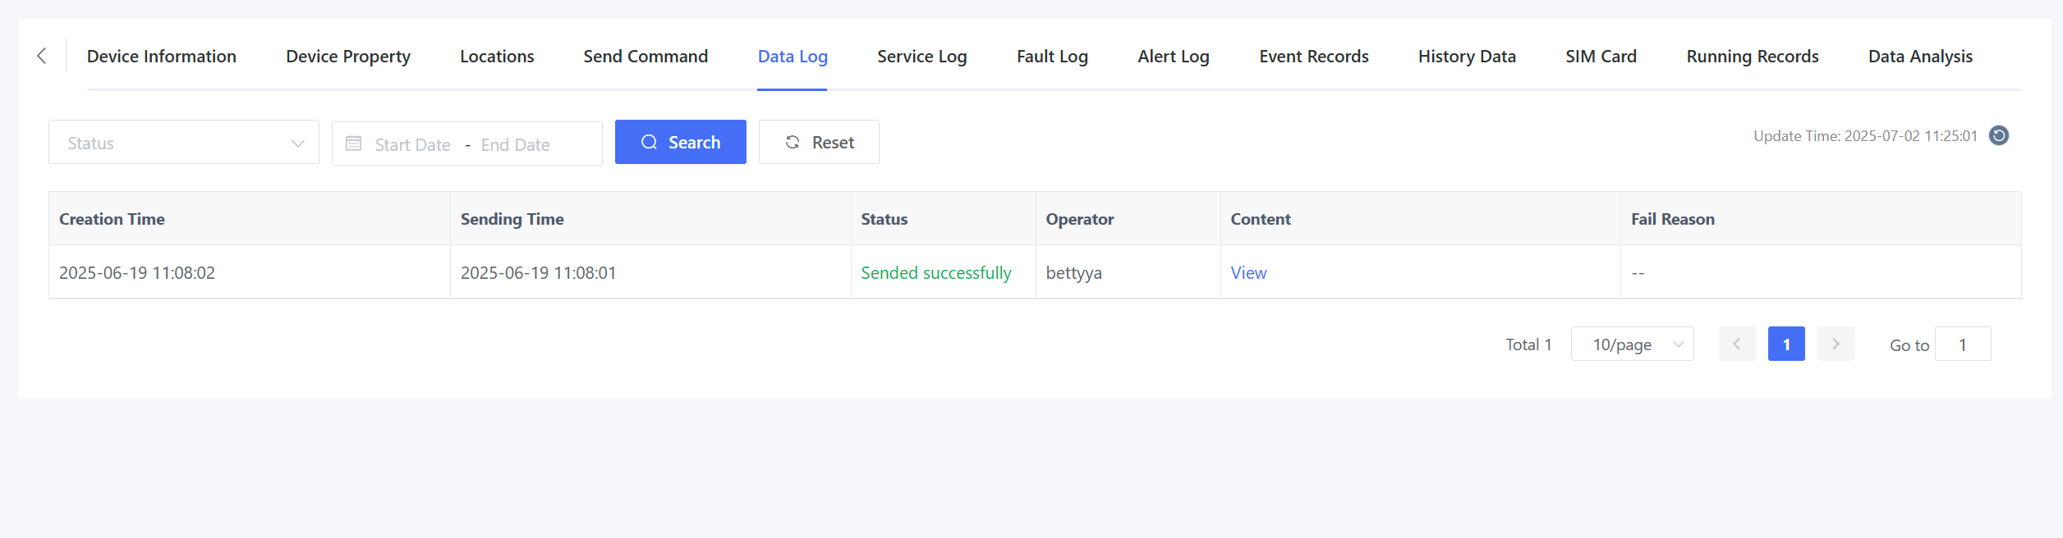Click the End Date input
This screenshot has height=538, width=2063.
tap(515, 144)
